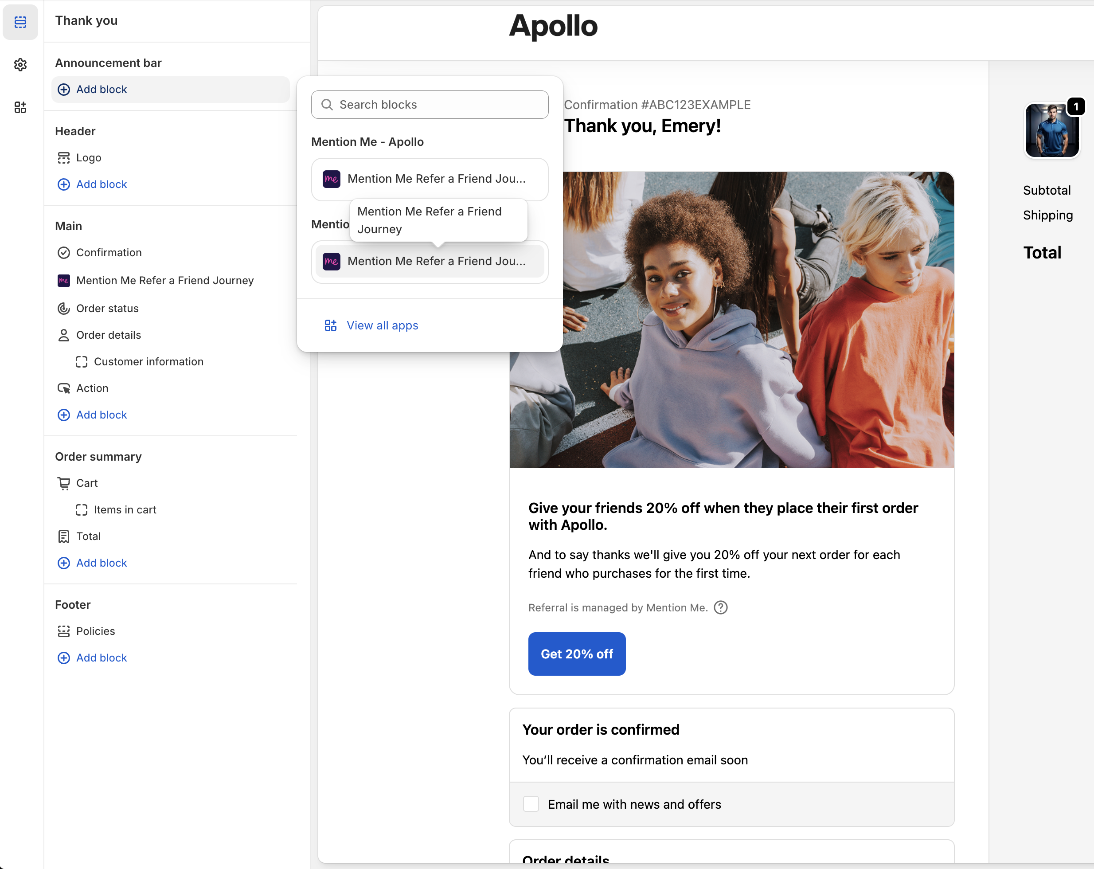The width and height of the screenshot is (1094, 869).
Task: Click the product thumbnail in the order summary
Action: point(1051,130)
